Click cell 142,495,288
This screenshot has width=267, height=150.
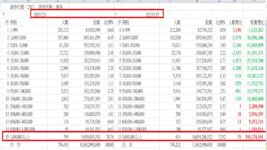[x=204, y=84]
